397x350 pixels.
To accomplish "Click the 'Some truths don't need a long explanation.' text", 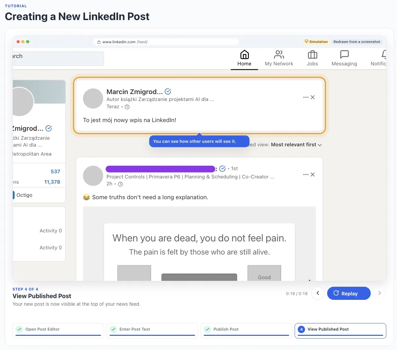I will tap(150, 197).
